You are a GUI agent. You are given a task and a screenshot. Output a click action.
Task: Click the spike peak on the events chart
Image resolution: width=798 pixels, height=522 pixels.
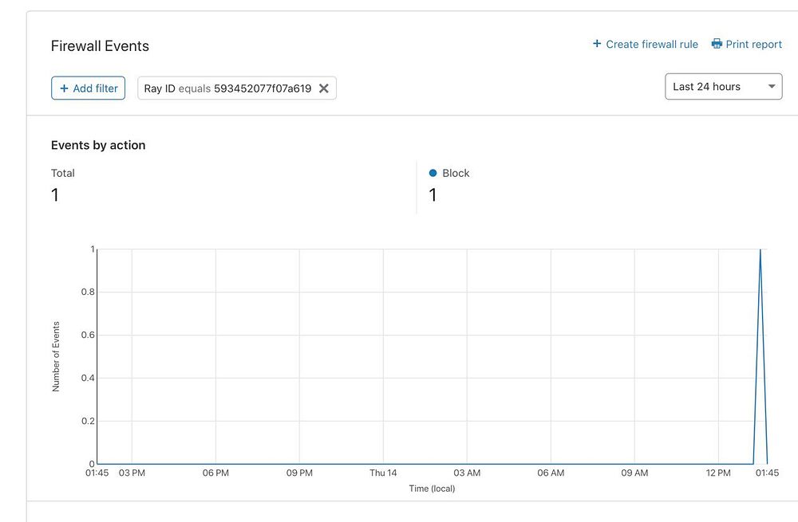[760, 250]
